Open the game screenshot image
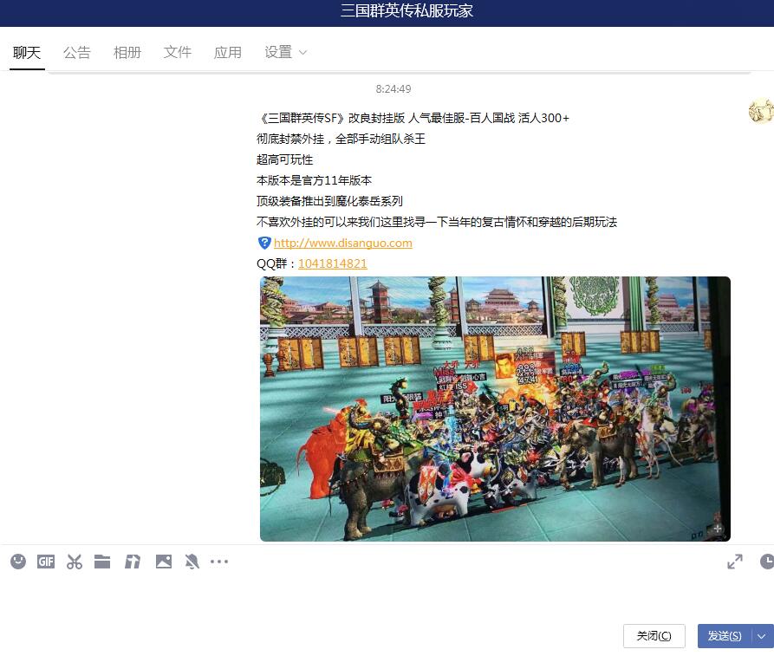The image size is (774, 656). (495, 409)
